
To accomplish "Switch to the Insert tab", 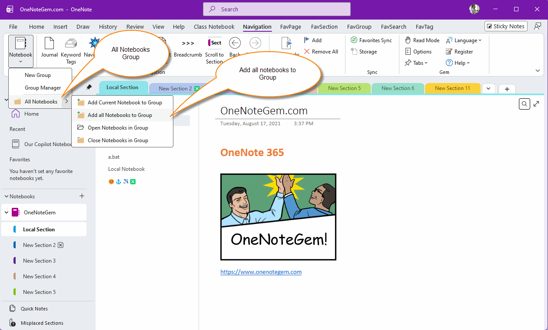I will click(x=60, y=27).
